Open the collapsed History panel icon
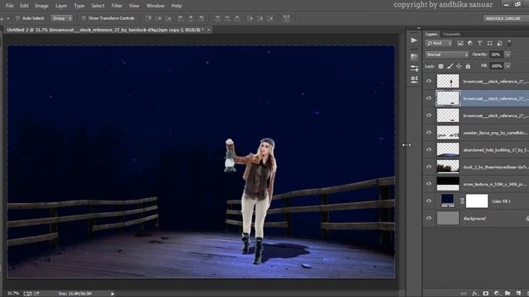529x297 pixels. pos(414,57)
